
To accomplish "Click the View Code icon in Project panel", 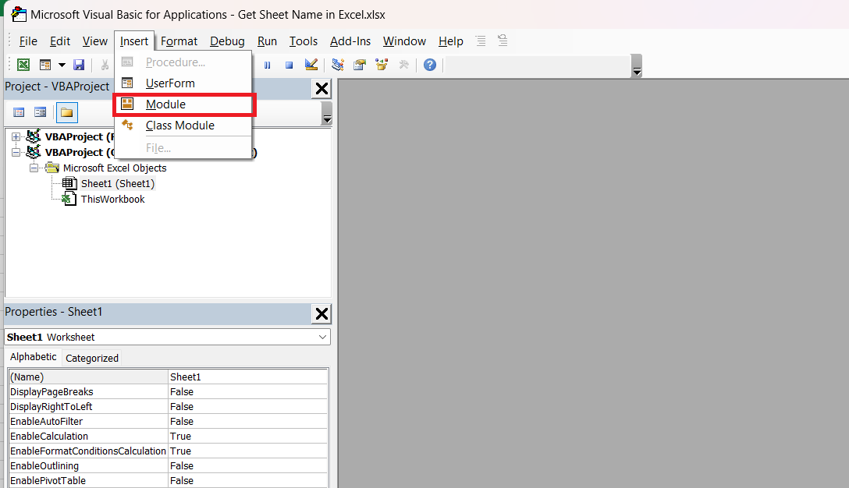I will (19, 112).
